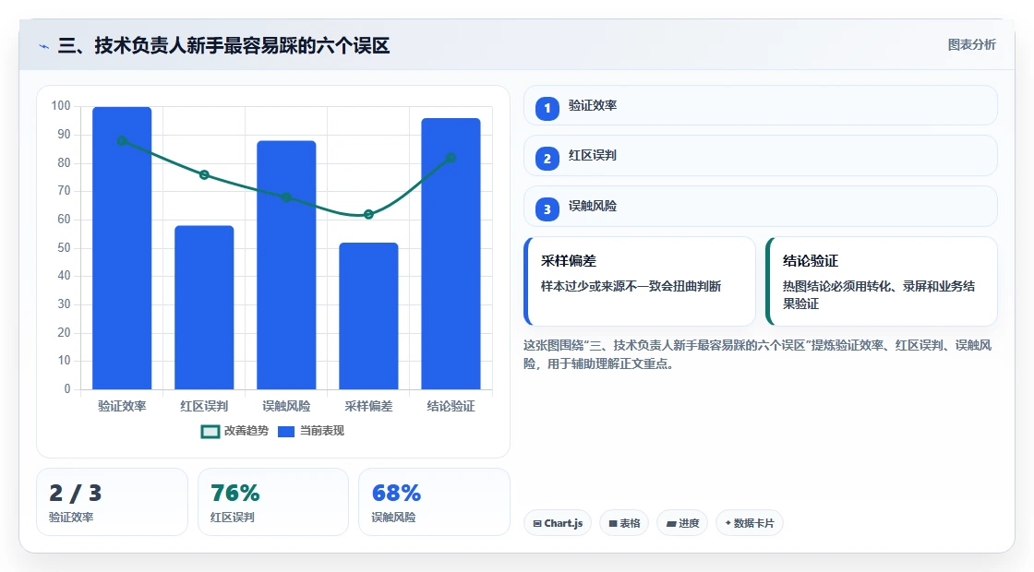Image resolution: width=1034 pixels, height=572 pixels.
Task: Click the 红区误判 bar in the chart
Action: coord(204,307)
